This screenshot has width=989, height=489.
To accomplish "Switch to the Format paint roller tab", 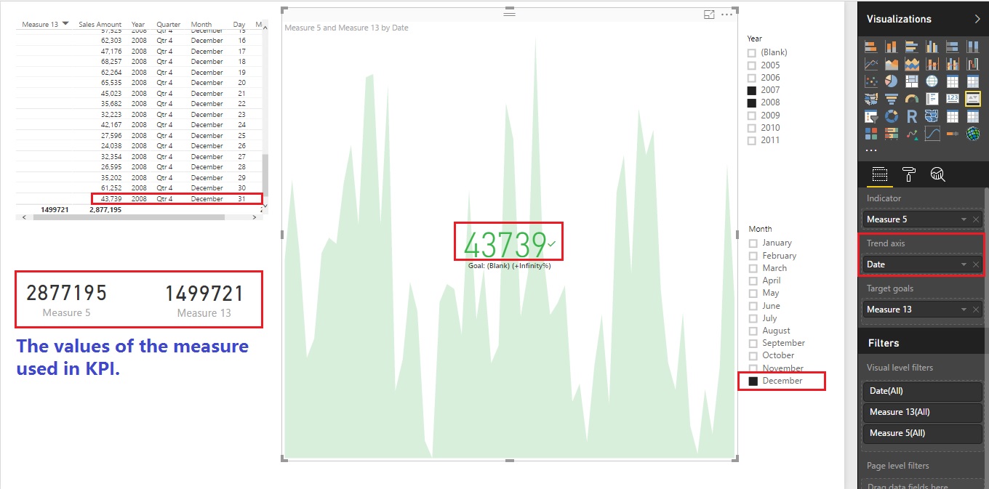I will [x=909, y=174].
